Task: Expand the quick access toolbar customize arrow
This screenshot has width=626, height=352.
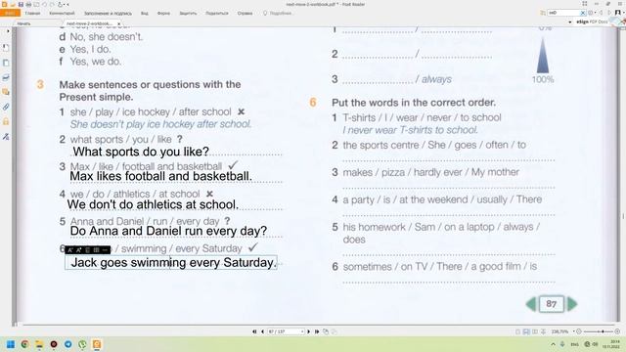Action: [67, 4]
